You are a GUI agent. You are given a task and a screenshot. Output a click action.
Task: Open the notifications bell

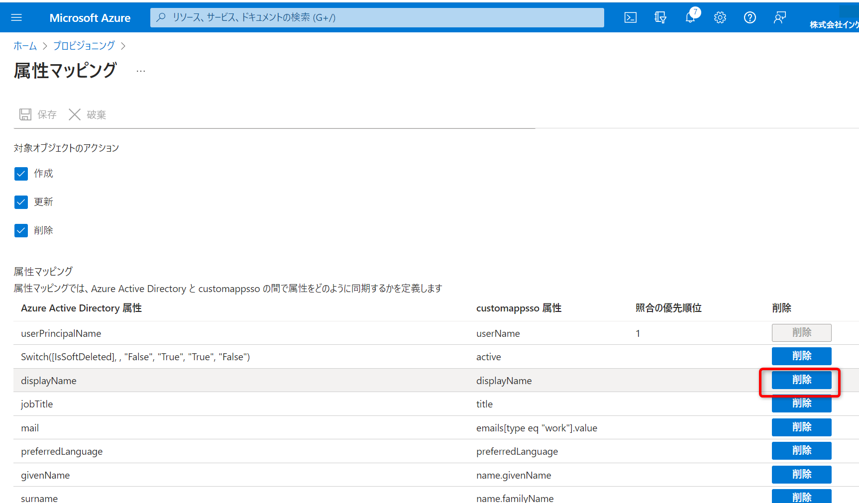(690, 18)
